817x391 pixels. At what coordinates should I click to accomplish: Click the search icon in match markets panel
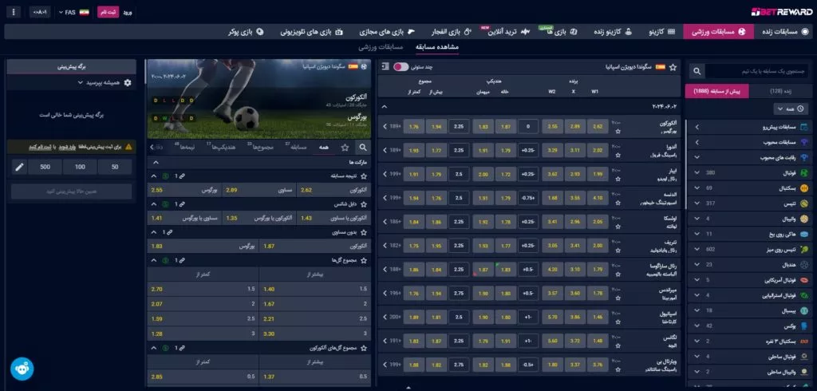[x=363, y=147]
